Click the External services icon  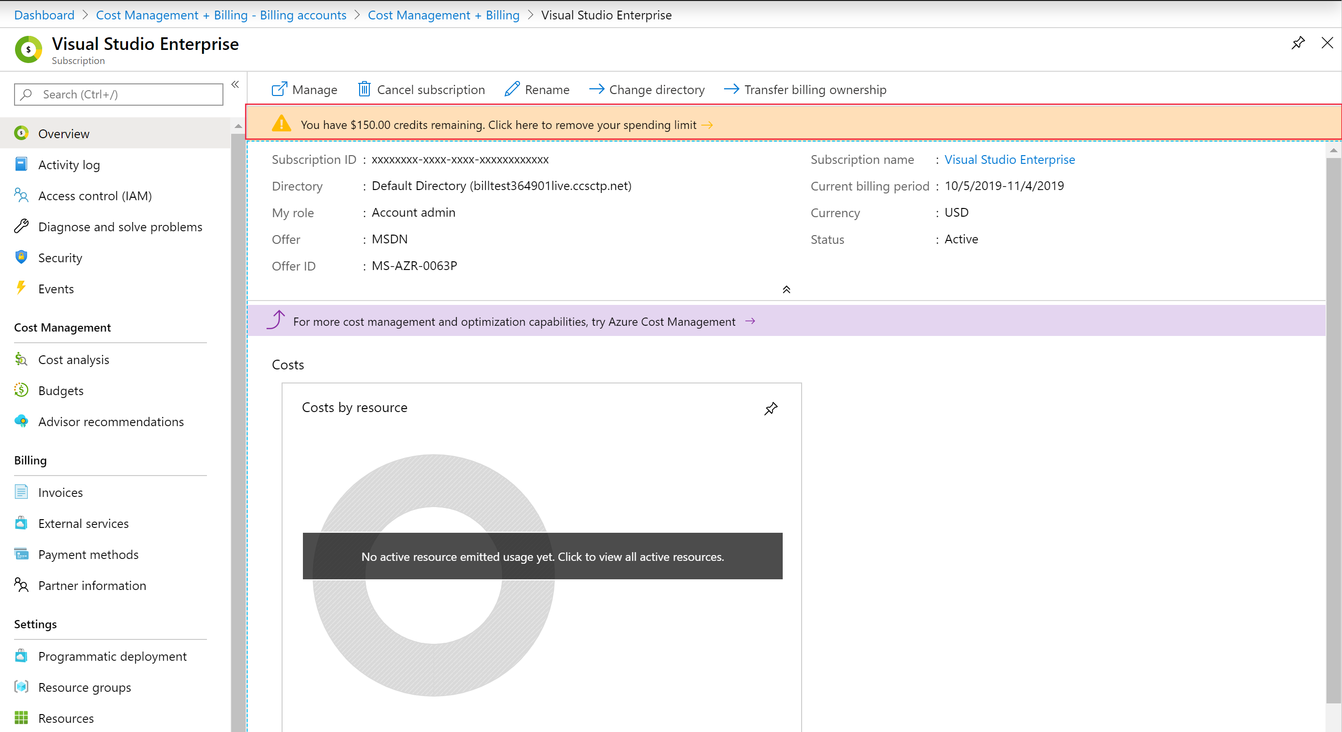[22, 523]
